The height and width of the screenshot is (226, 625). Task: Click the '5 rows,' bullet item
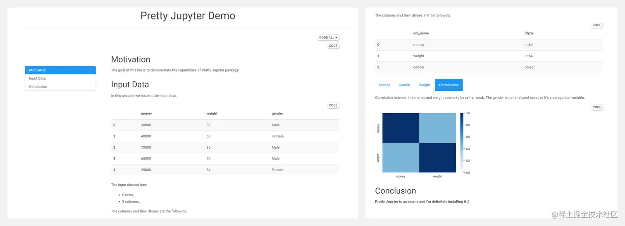128,195
